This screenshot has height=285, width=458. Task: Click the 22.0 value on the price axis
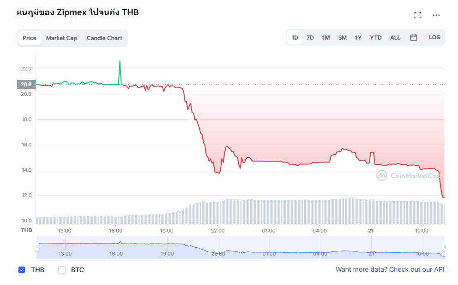(26, 69)
